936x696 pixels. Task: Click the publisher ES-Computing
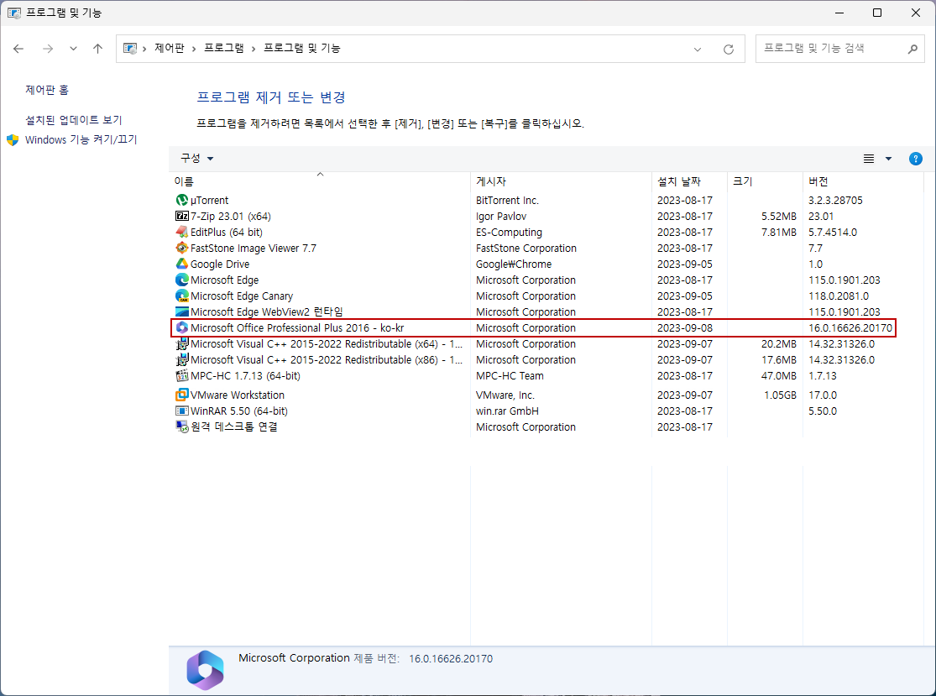coord(509,232)
